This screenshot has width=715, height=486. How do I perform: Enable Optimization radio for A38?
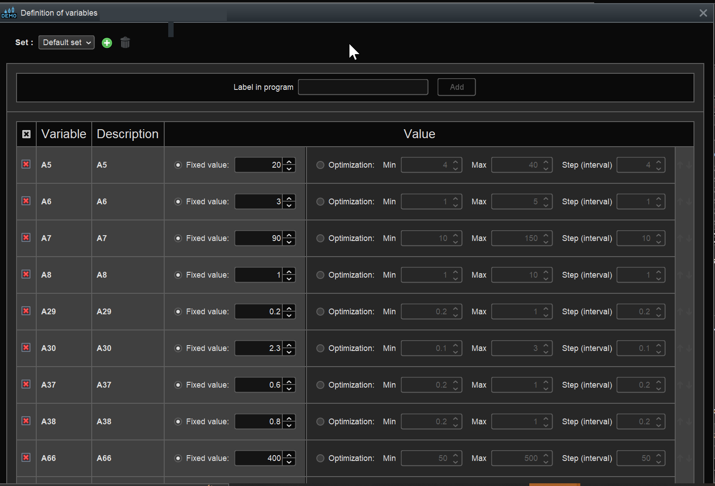(x=320, y=422)
